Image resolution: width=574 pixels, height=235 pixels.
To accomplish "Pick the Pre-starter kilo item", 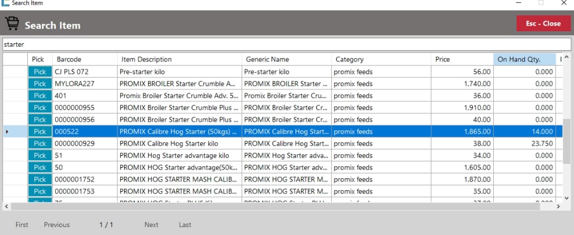I will (39, 72).
